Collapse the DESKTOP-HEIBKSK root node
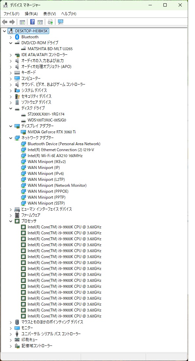This screenshot has height=361, width=195. tap(4, 31)
